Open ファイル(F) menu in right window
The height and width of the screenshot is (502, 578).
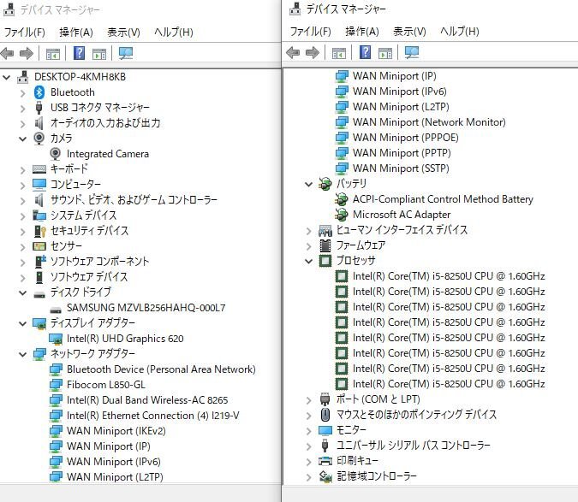pyautogui.click(x=310, y=32)
